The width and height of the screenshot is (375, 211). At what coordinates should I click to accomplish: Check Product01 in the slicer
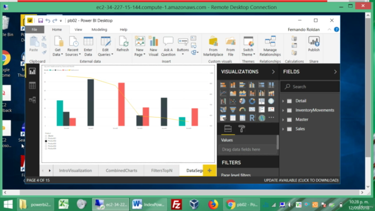coord(46,138)
